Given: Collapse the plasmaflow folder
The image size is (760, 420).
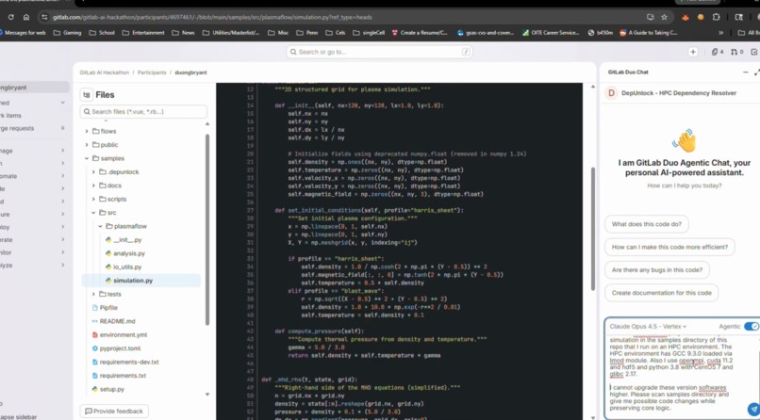Looking at the screenshot, I should point(100,226).
